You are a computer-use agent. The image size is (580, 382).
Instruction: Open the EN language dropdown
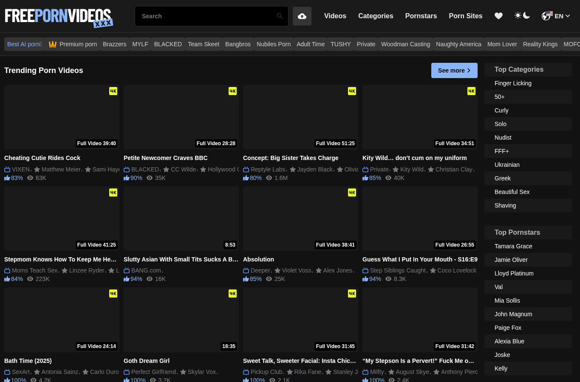[x=556, y=16]
